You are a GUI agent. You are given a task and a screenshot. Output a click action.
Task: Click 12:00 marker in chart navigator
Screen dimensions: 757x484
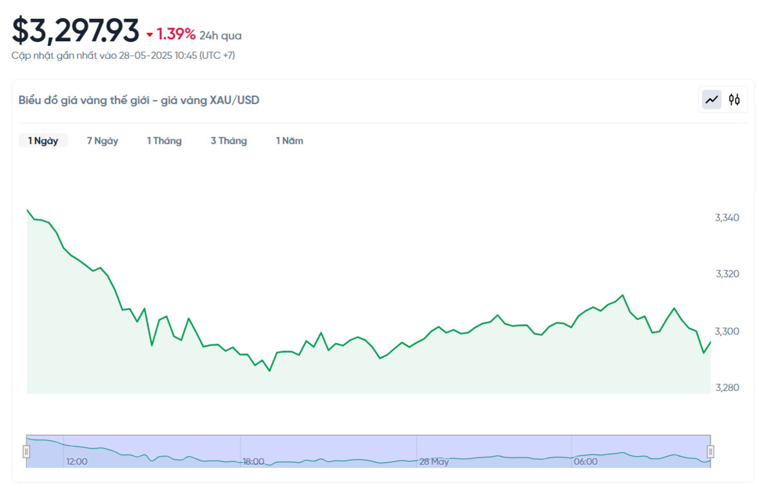coord(76,461)
